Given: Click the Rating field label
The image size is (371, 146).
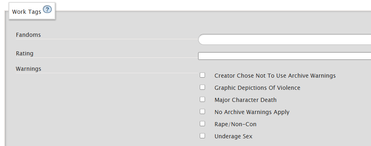Looking at the screenshot, I should (x=24, y=54).
